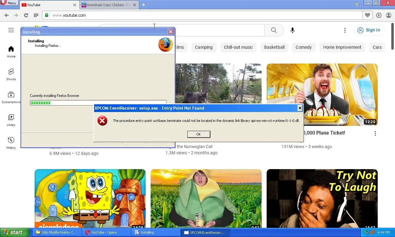
Task: Select the Cars filter chip
Action: [377, 47]
